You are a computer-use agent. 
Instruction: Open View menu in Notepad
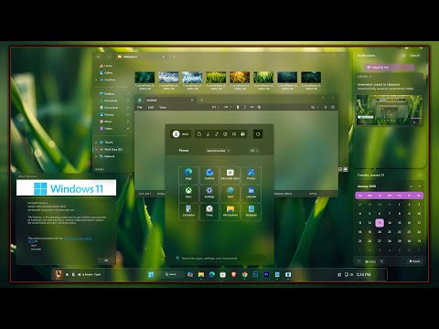coord(163,107)
